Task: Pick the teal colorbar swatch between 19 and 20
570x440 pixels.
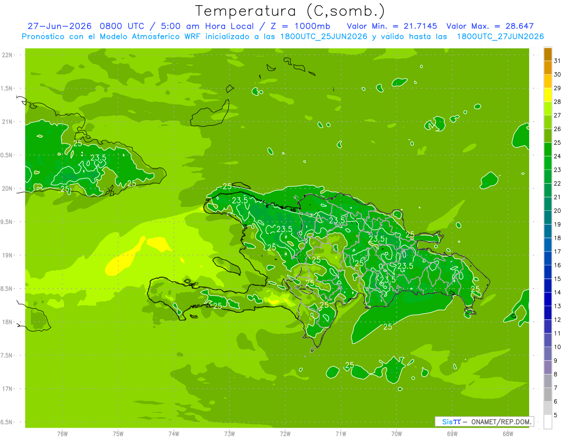Action: (x=548, y=217)
